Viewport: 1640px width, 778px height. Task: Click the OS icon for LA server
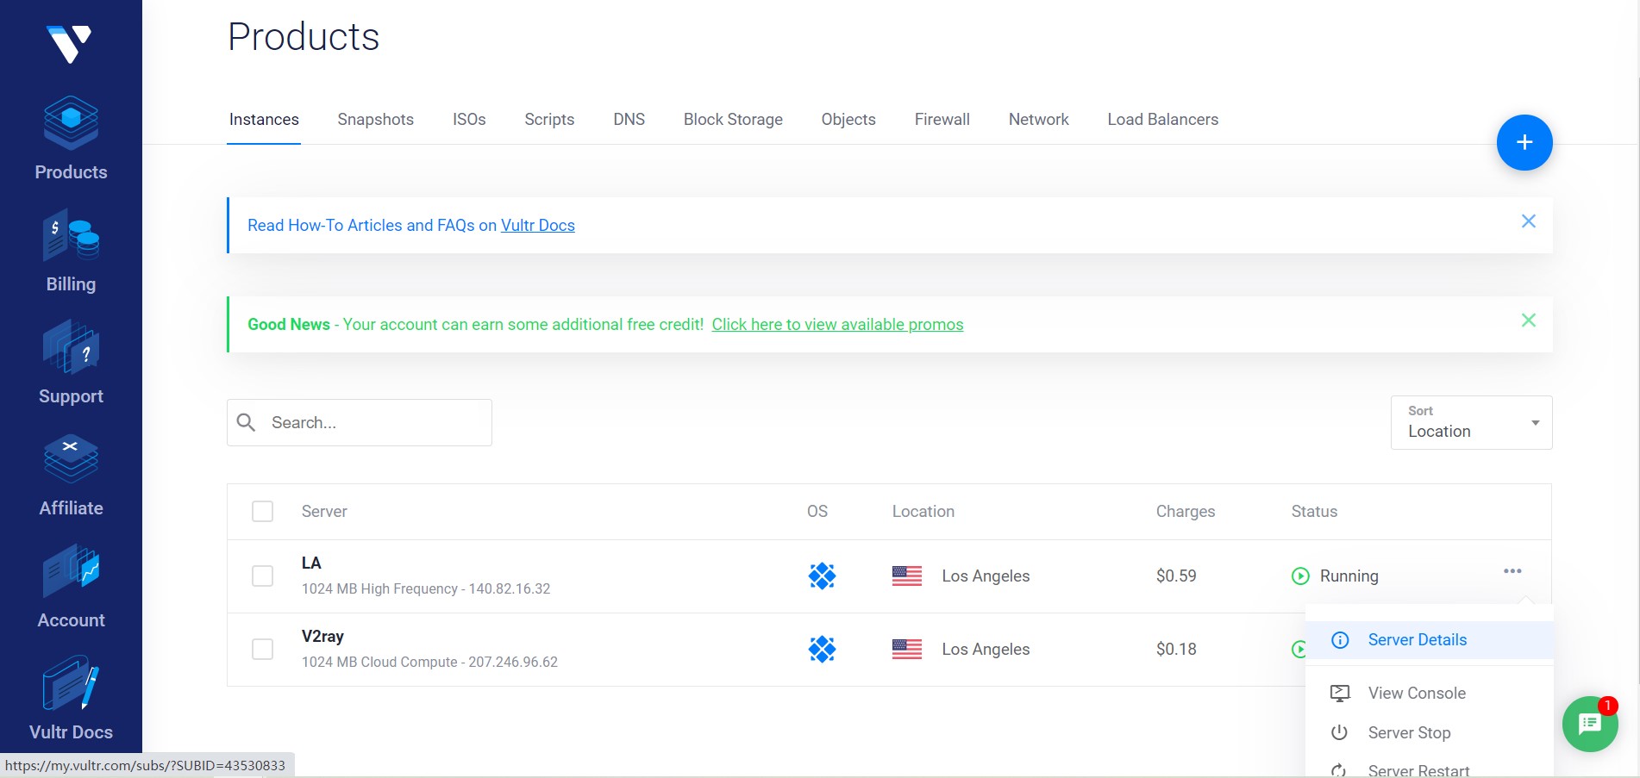(x=822, y=576)
